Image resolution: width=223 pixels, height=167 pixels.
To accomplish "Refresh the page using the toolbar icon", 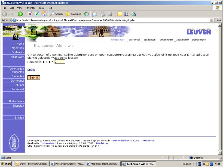I will (37, 14).
